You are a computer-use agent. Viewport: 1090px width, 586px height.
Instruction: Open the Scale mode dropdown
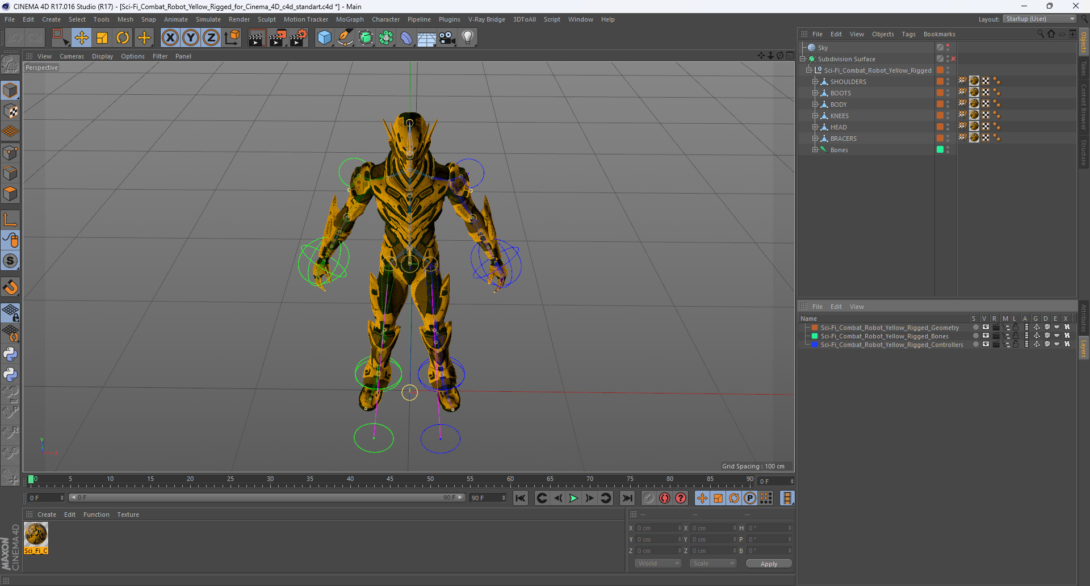[713, 563]
